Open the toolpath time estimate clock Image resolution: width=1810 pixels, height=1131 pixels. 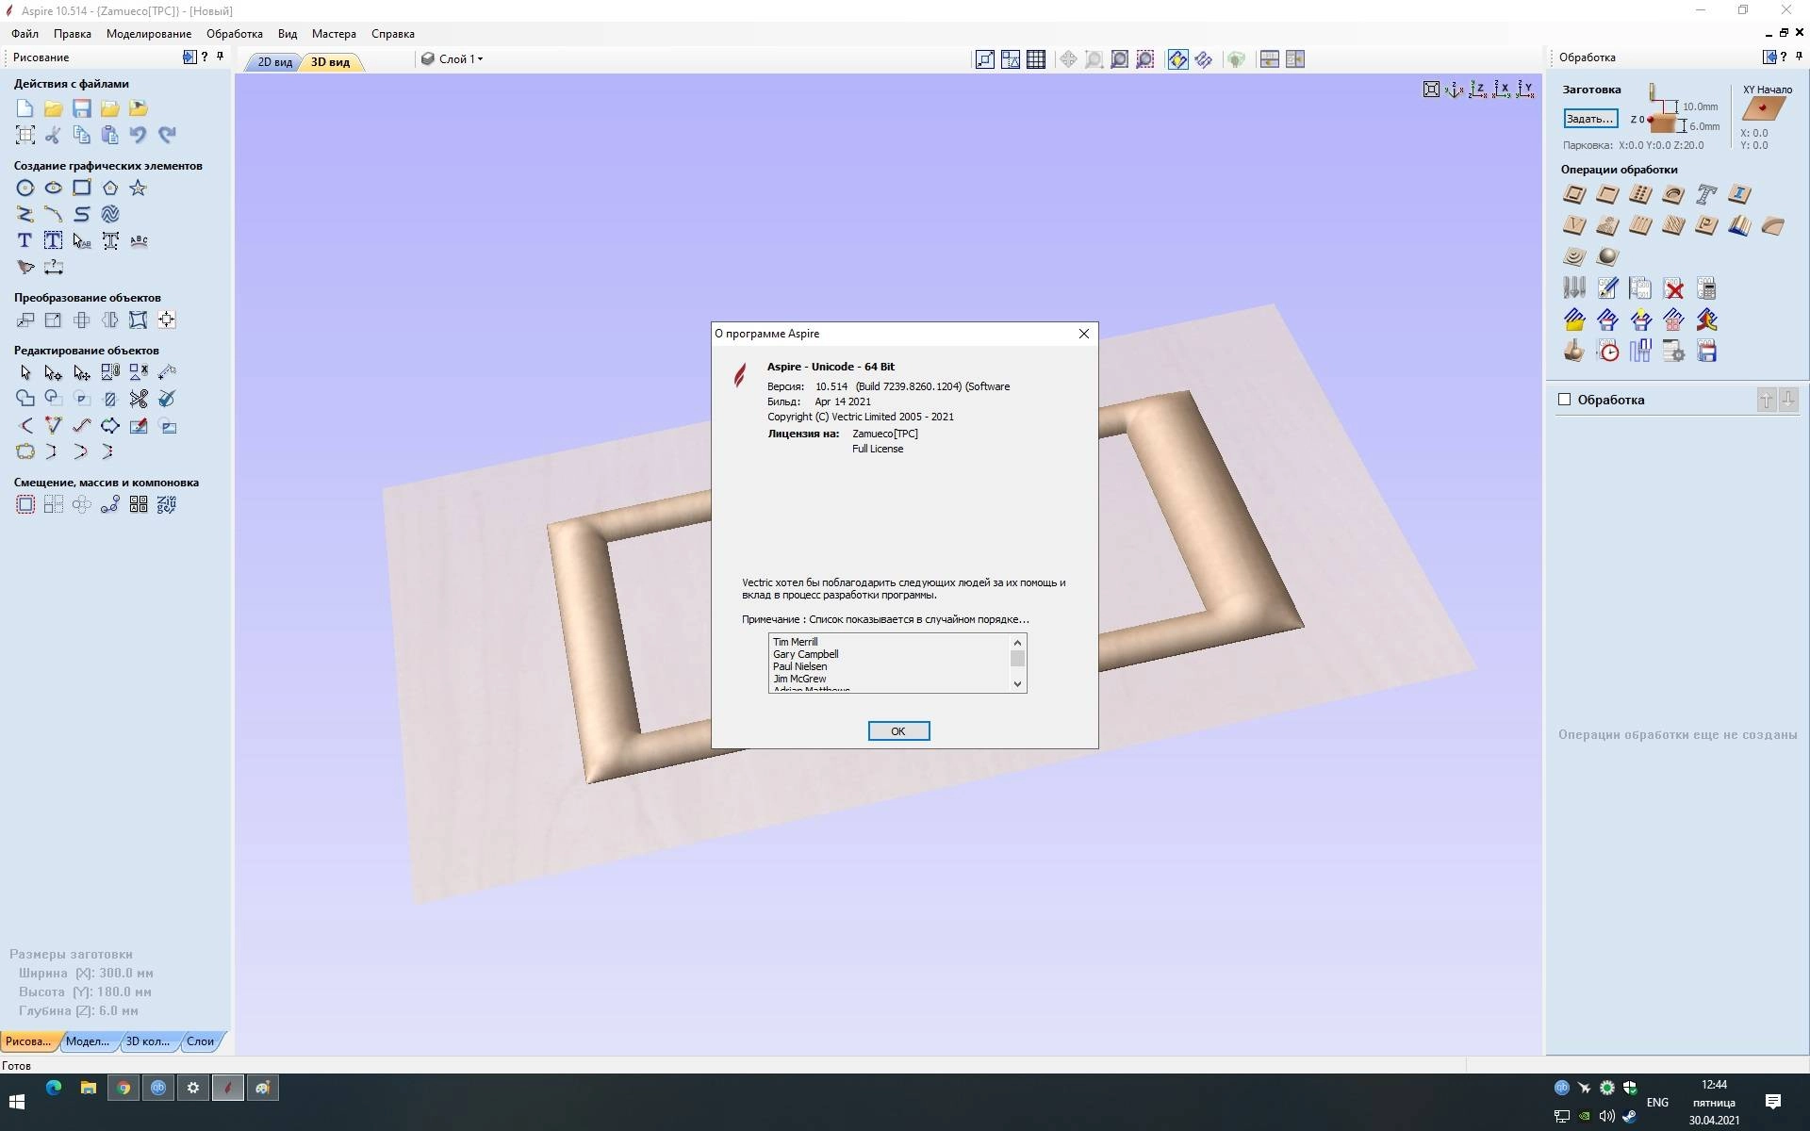pyautogui.click(x=1607, y=352)
